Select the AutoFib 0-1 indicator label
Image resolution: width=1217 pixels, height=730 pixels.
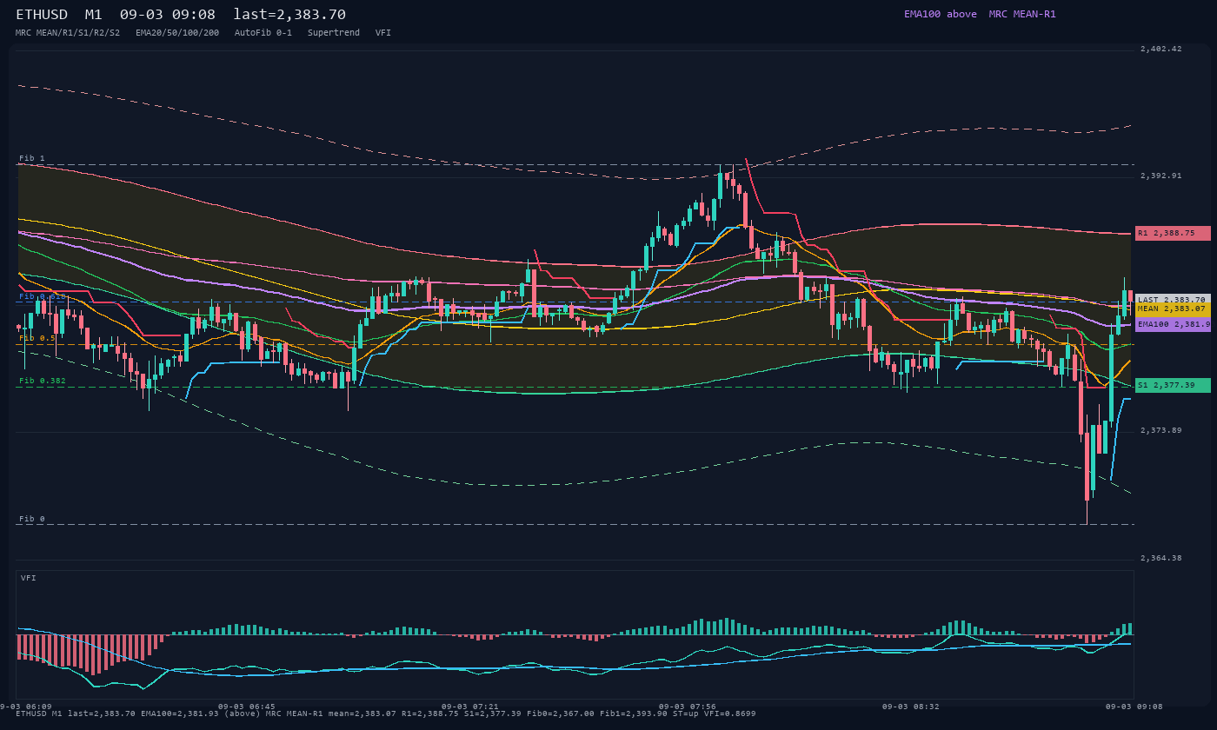click(263, 32)
